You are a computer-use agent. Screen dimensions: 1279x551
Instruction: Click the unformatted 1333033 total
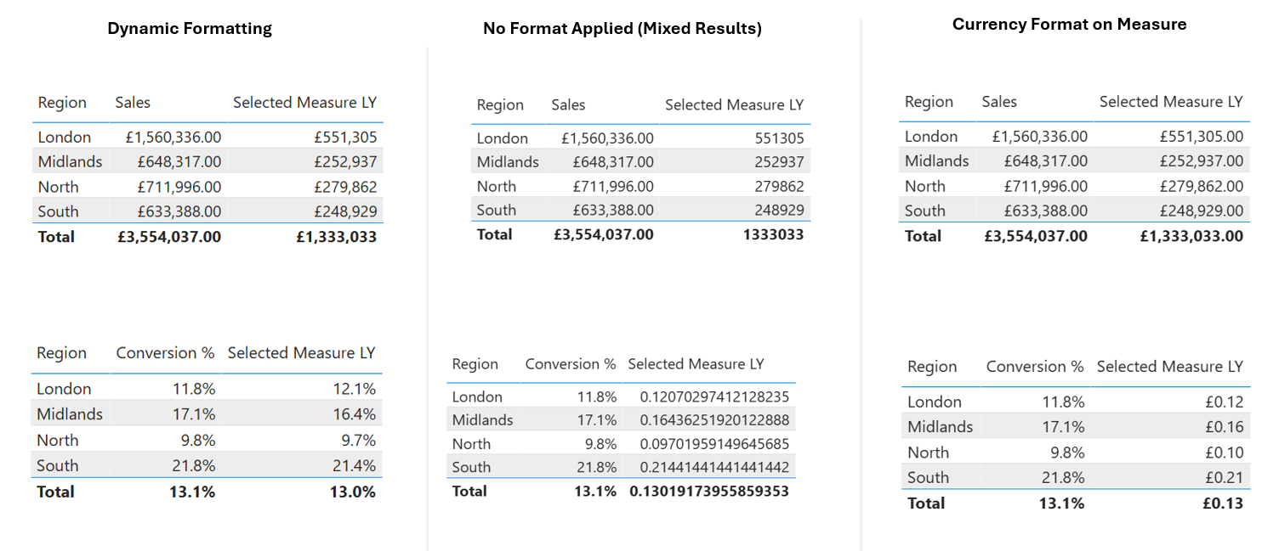click(774, 234)
